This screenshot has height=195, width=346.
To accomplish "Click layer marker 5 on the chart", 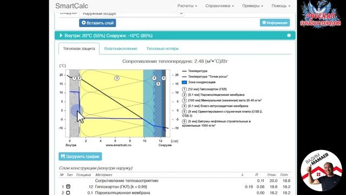I will click(158, 84).
